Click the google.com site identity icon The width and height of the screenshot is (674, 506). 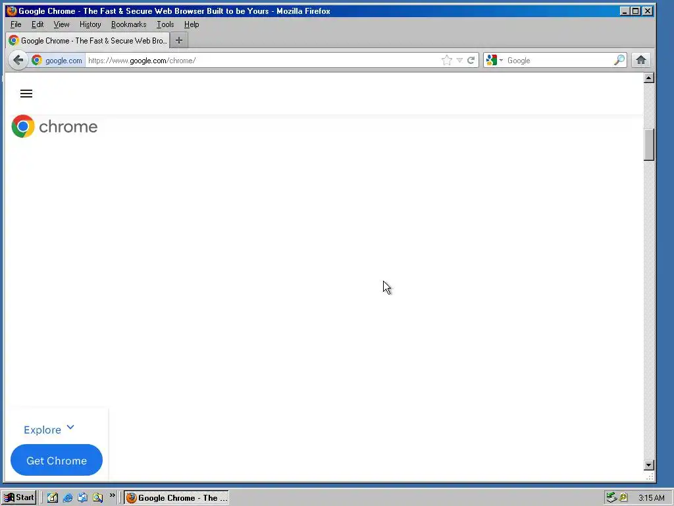(37, 60)
